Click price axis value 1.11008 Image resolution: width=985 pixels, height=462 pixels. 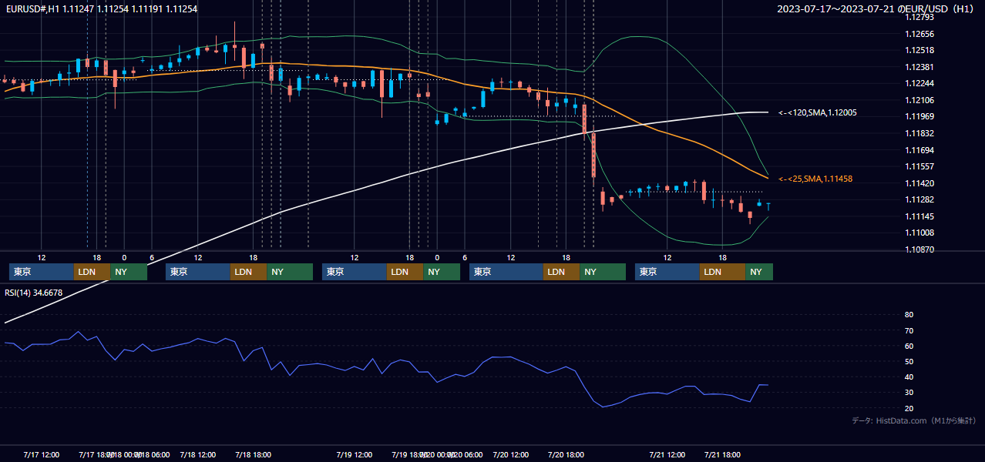(919, 233)
